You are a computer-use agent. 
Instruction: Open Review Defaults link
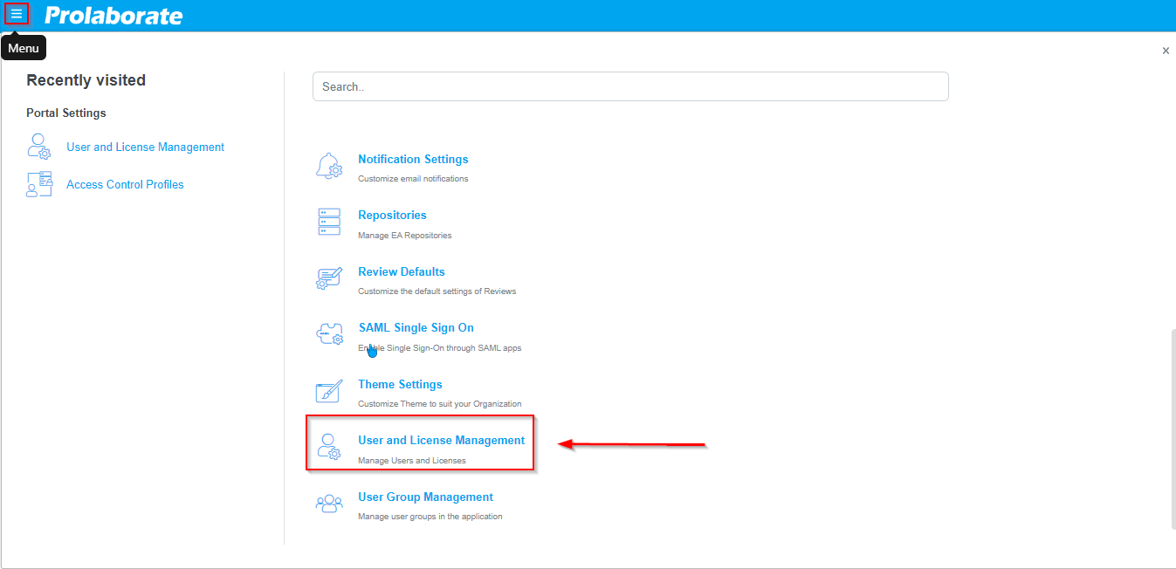click(x=402, y=271)
